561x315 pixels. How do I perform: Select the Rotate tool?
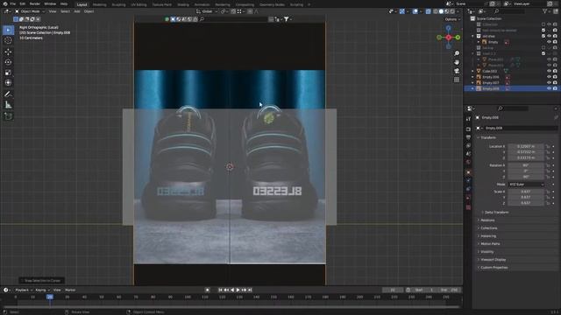8,62
